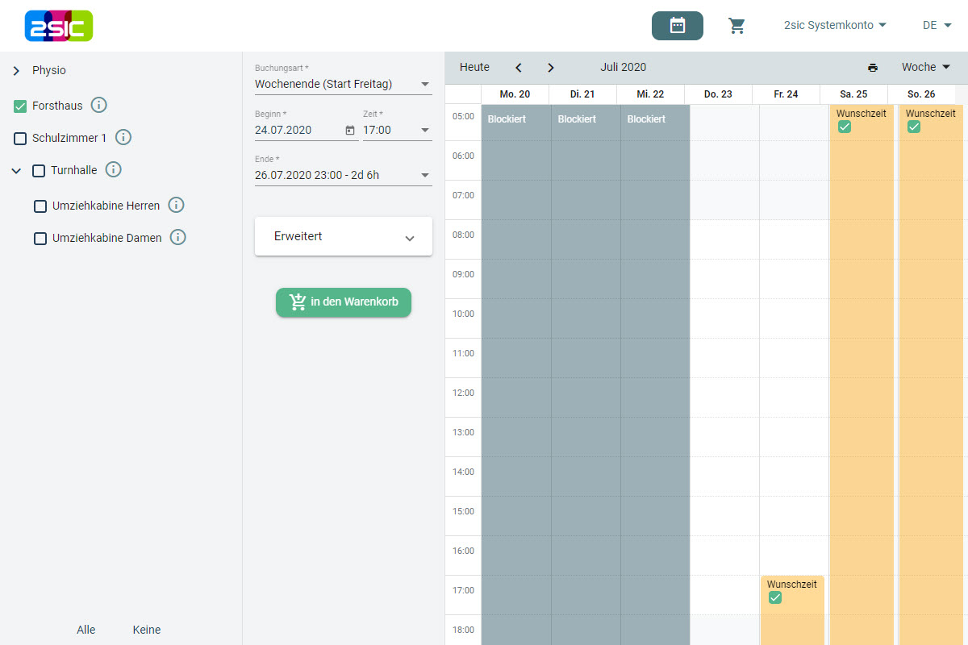Show info for Schulzimmer 1
The image size is (968, 645).
(123, 137)
